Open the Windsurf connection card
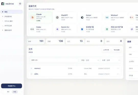Viewport: 138px width, 95px height. point(115,17)
